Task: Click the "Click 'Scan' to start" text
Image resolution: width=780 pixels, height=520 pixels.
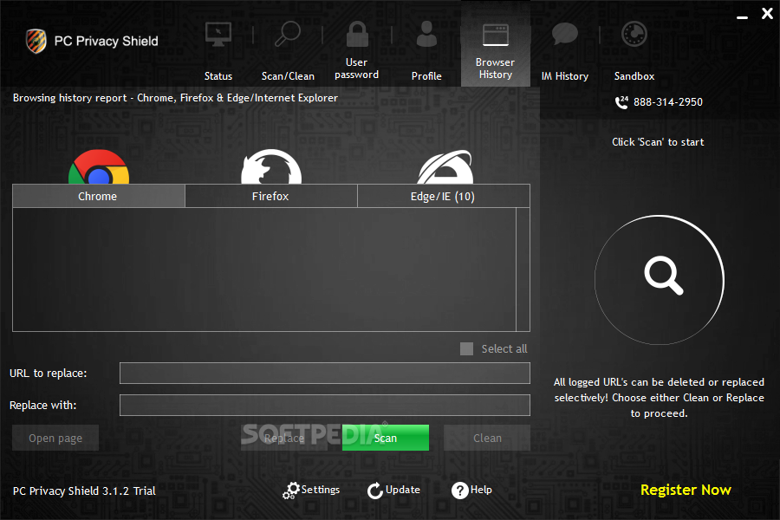Action: (x=658, y=142)
